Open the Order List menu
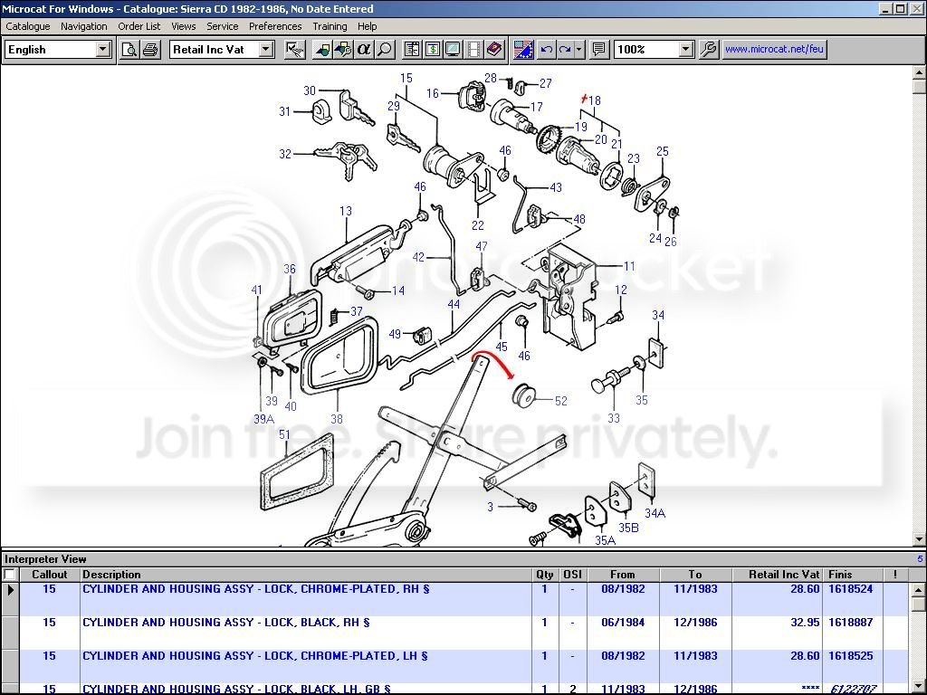927x695 pixels. pyautogui.click(x=139, y=26)
